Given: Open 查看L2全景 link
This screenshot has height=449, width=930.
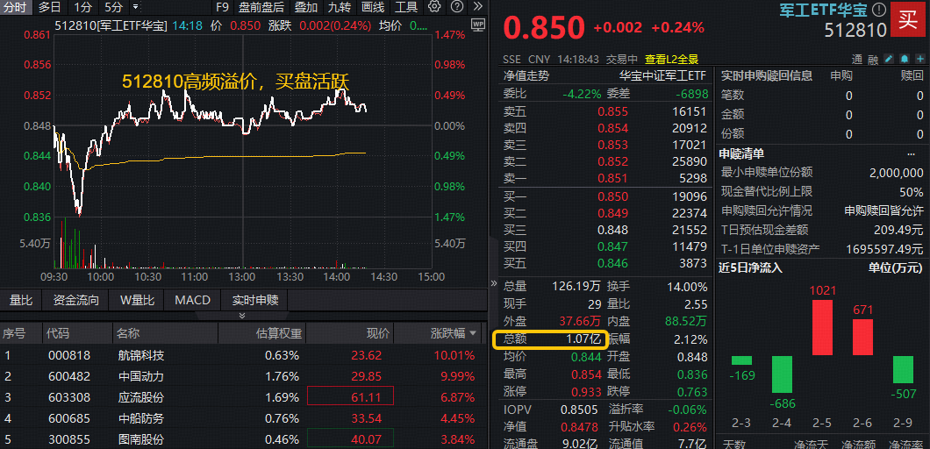Looking at the screenshot, I should (x=672, y=60).
